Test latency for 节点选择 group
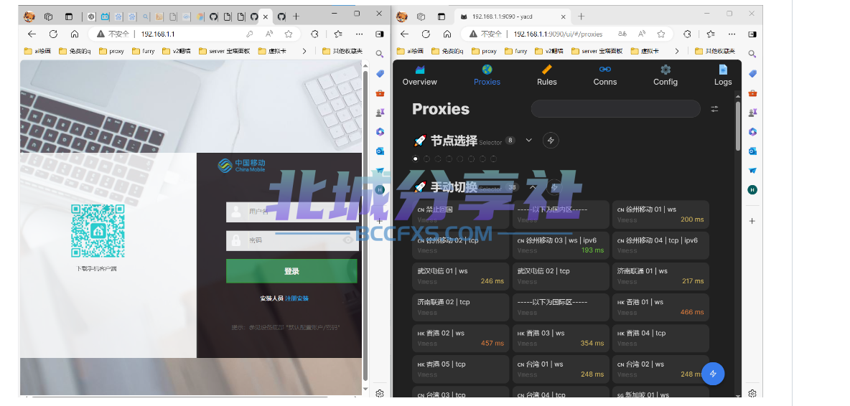The width and height of the screenshot is (850, 406). [551, 140]
